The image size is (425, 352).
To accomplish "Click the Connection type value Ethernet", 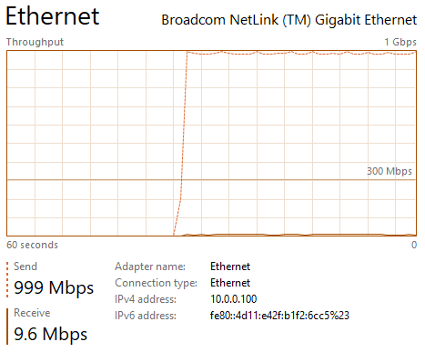I will (x=230, y=283).
